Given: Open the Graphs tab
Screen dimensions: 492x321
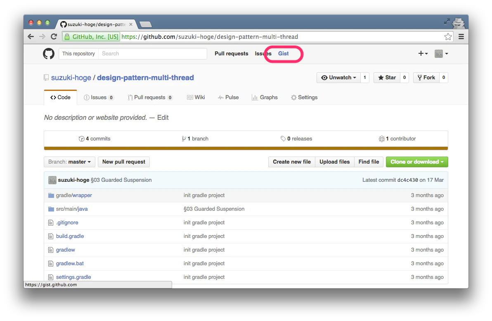Looking at the screenshot, I should click(265, 97).
